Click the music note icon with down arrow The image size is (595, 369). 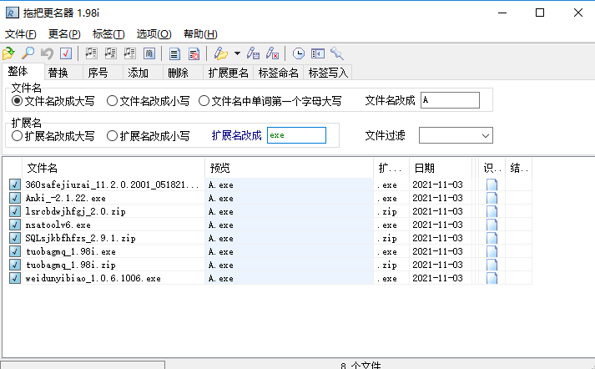(x=130, y=53)
